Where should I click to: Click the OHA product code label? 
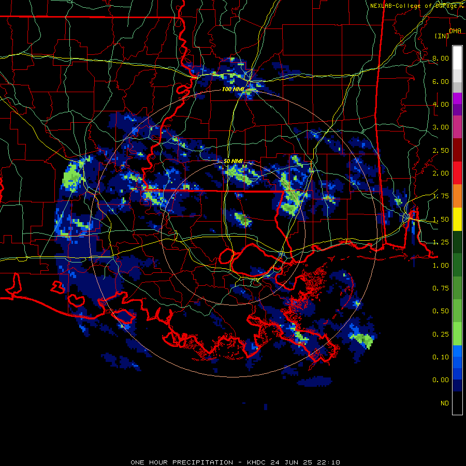pyautogui.click(x=455, y=31)
